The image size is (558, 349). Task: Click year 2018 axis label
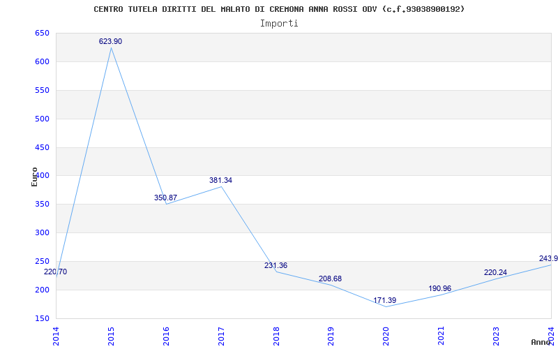click(276, 336)
